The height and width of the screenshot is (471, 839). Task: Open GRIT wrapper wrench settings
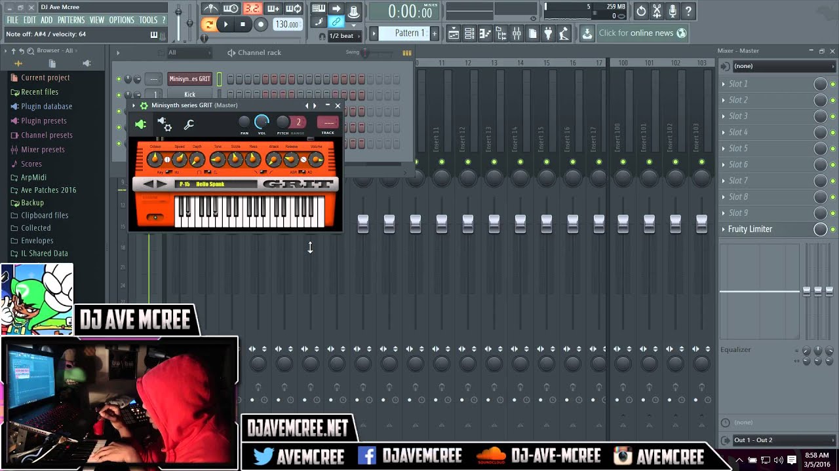(x=189, y=124)
